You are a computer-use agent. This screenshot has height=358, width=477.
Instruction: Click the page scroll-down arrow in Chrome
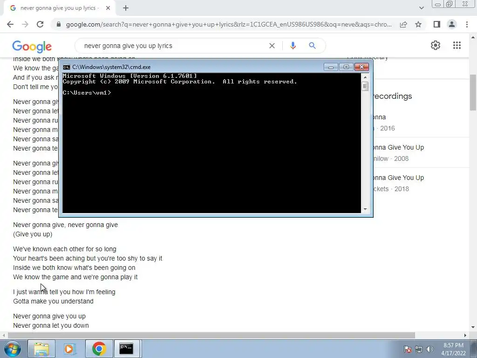coord(473,328)
